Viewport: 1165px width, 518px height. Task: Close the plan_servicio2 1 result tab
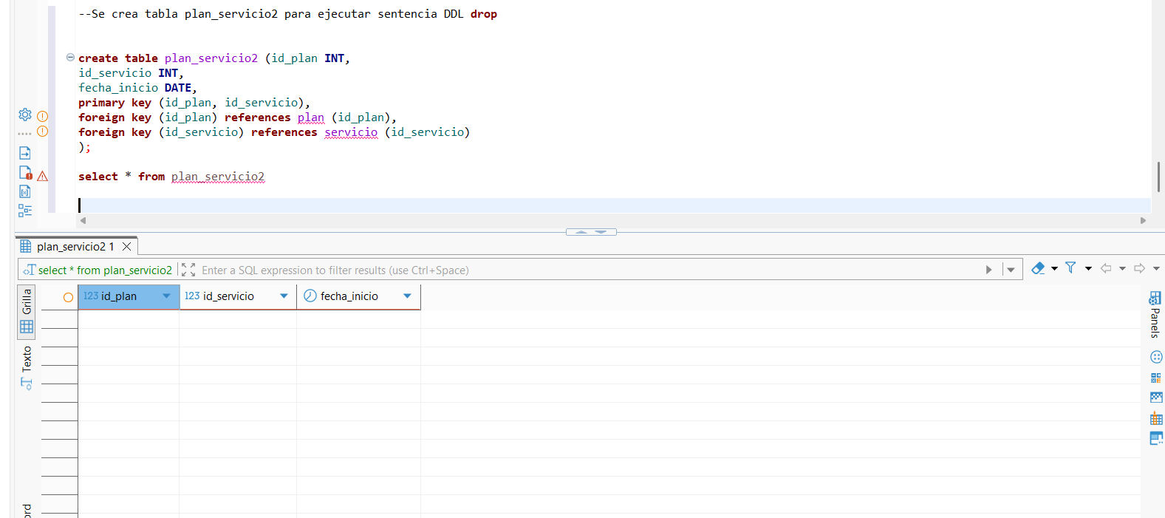point(126,247)
